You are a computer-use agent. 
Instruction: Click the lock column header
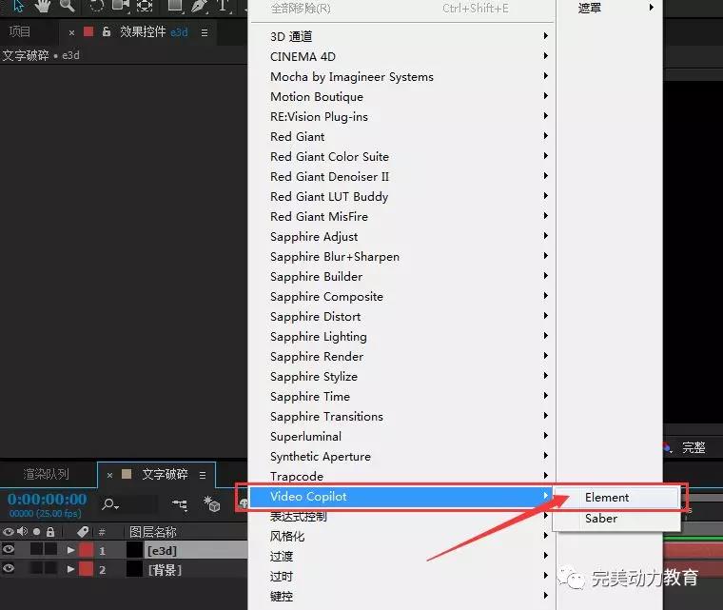50,532
